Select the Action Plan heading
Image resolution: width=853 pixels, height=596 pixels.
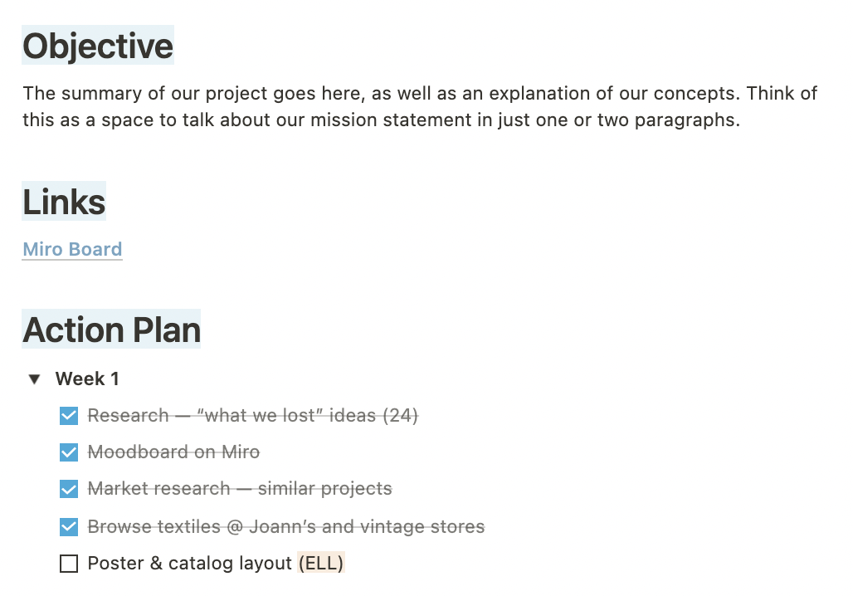click(111, 330)
